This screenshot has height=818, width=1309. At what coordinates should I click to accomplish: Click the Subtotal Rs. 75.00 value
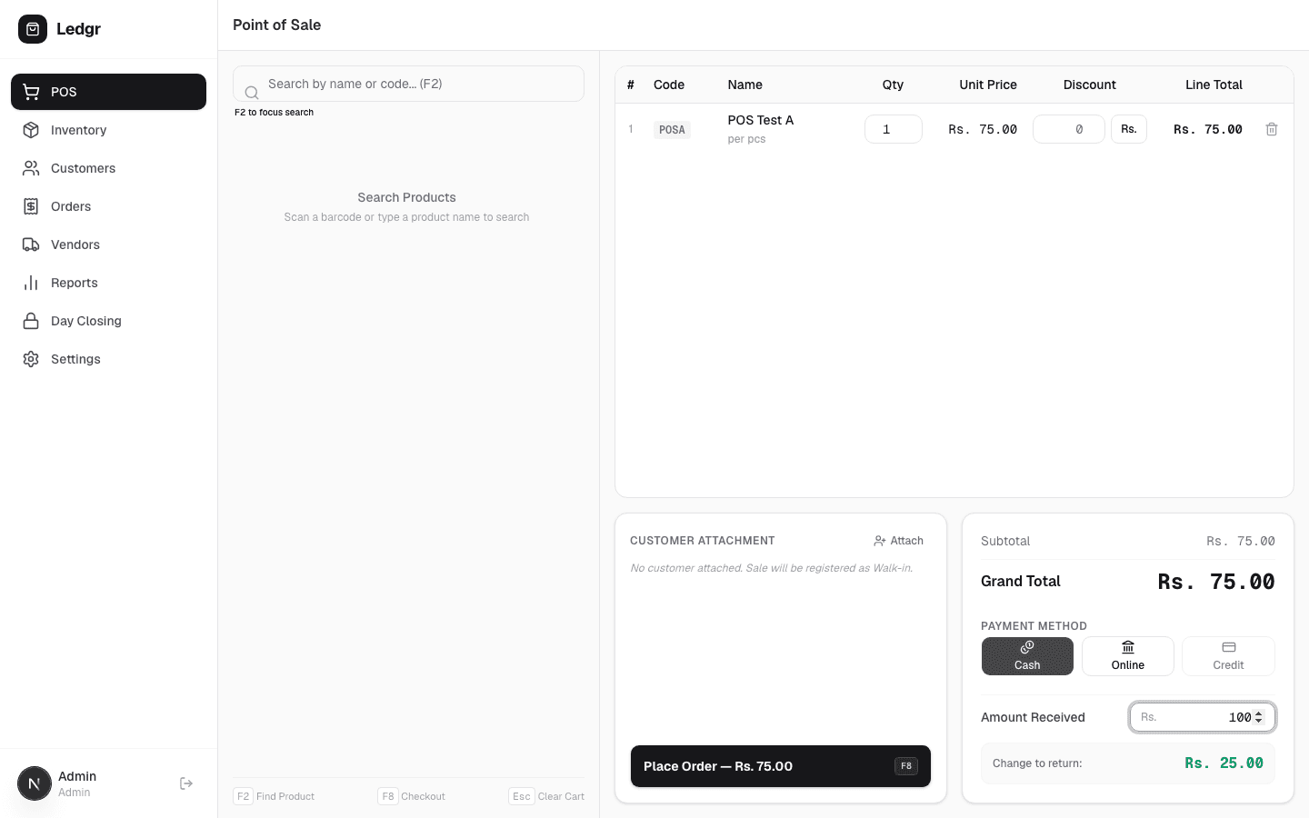(x=1241, y=541)
